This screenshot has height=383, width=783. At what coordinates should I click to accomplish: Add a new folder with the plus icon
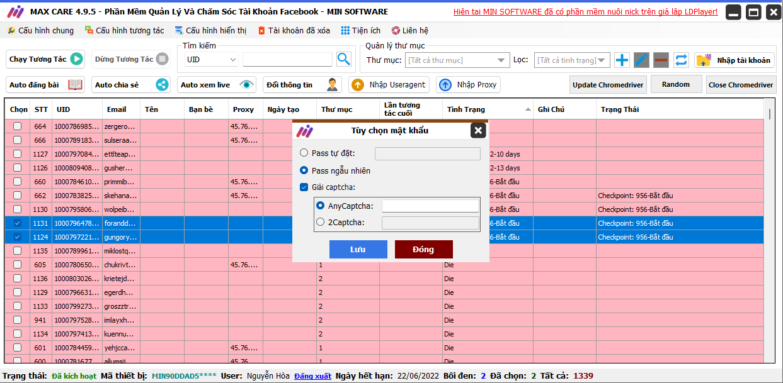pos(621,60)
